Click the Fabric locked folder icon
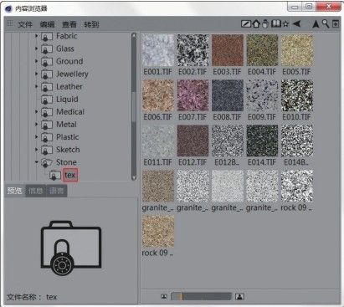 click(x=47, y=37)
